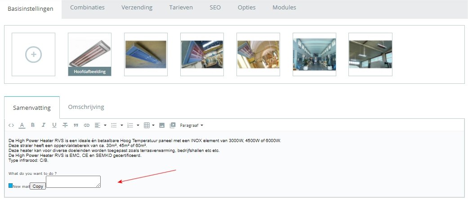Insert an image via toolbar icon
Image resolution: width=468 pixels, height=199 pixels.
pos(162,125)
